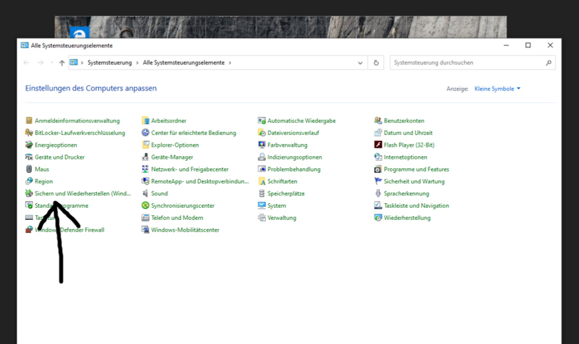Select the Benutzerkonten icon

pyautogui.click(x=378, y=121)
